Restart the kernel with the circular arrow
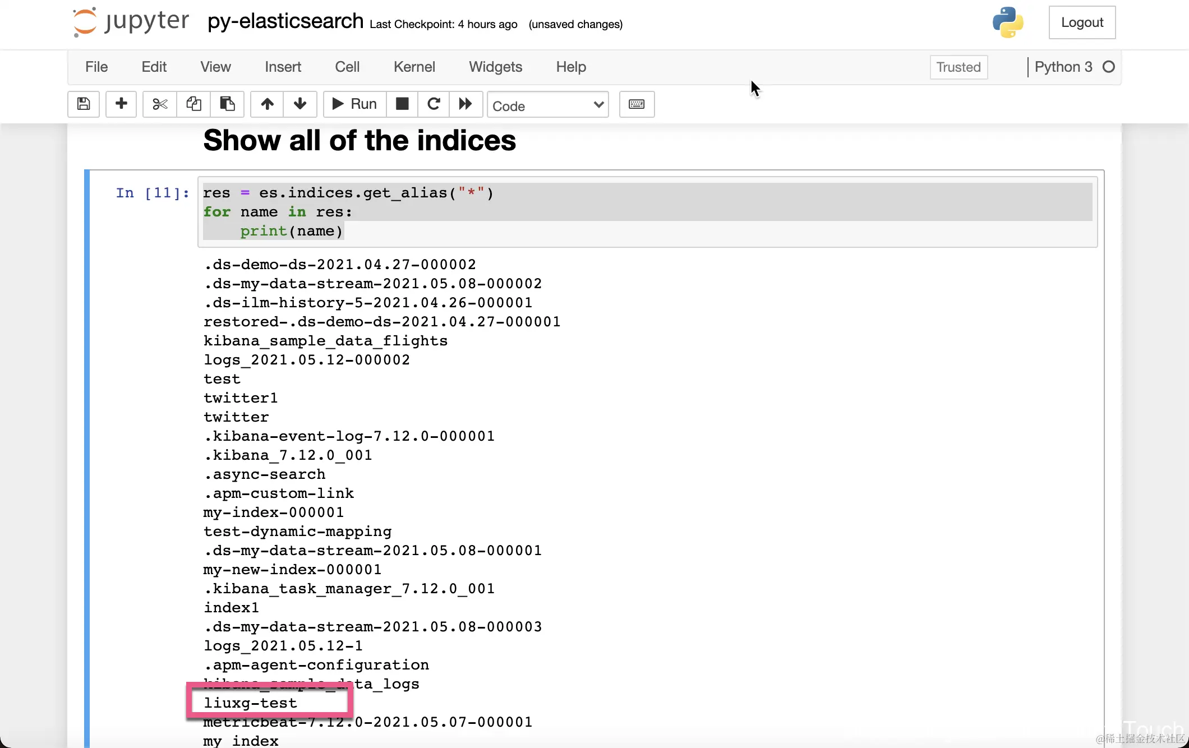1189x748 pixels. pos(434,104)
